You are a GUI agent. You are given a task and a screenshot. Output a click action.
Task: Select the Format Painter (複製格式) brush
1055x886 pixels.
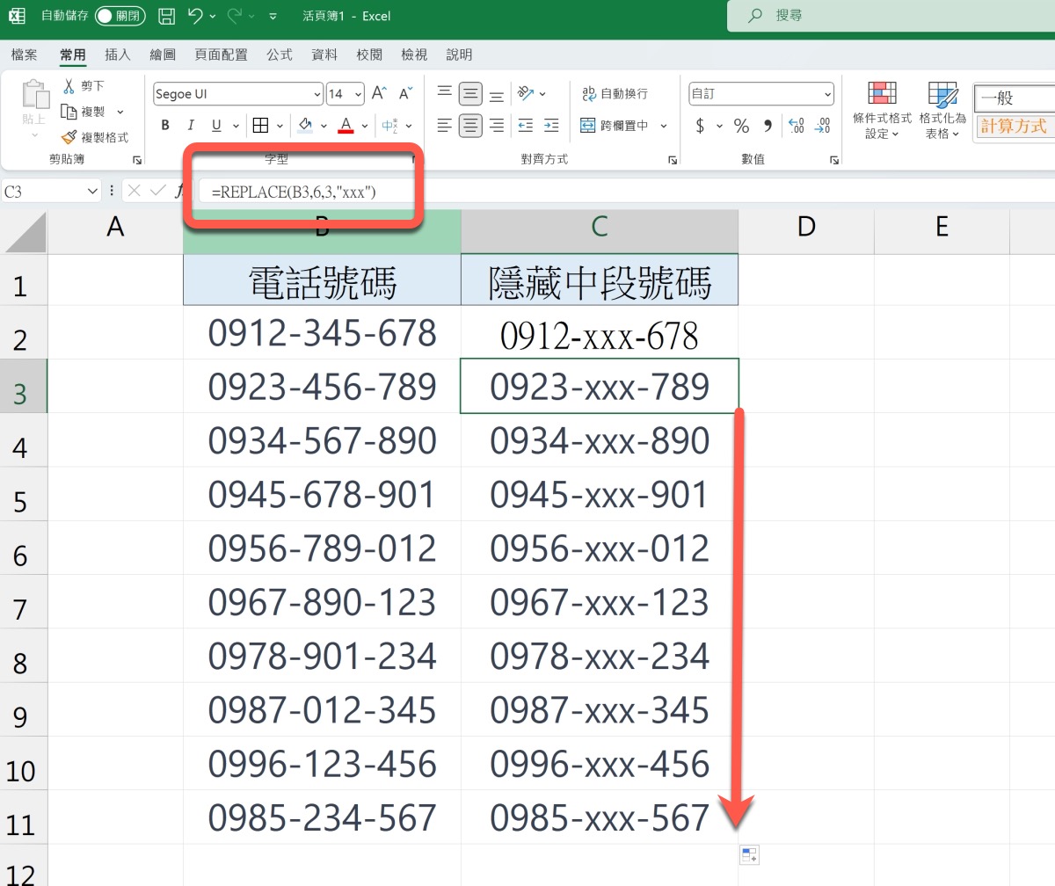point(69,137)
